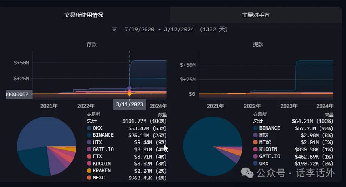Click the GATE.IO color dot in deposits legend
The height and width of the screenshot is (187, 346).
click(x=89, y=149)
